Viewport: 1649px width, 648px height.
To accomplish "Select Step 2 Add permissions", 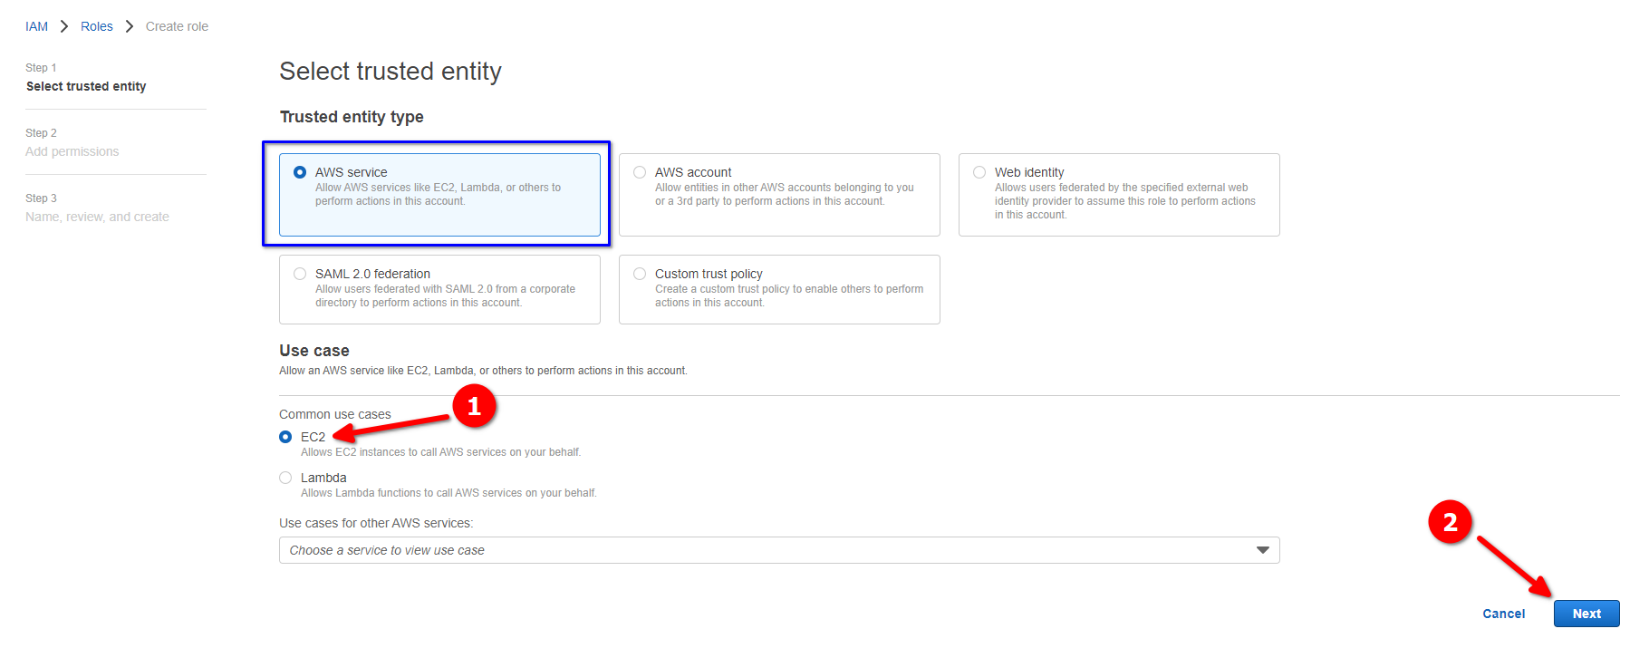I will [72, 142].
